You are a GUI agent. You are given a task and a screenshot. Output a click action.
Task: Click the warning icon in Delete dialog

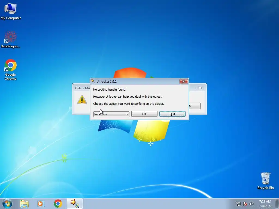82,100
